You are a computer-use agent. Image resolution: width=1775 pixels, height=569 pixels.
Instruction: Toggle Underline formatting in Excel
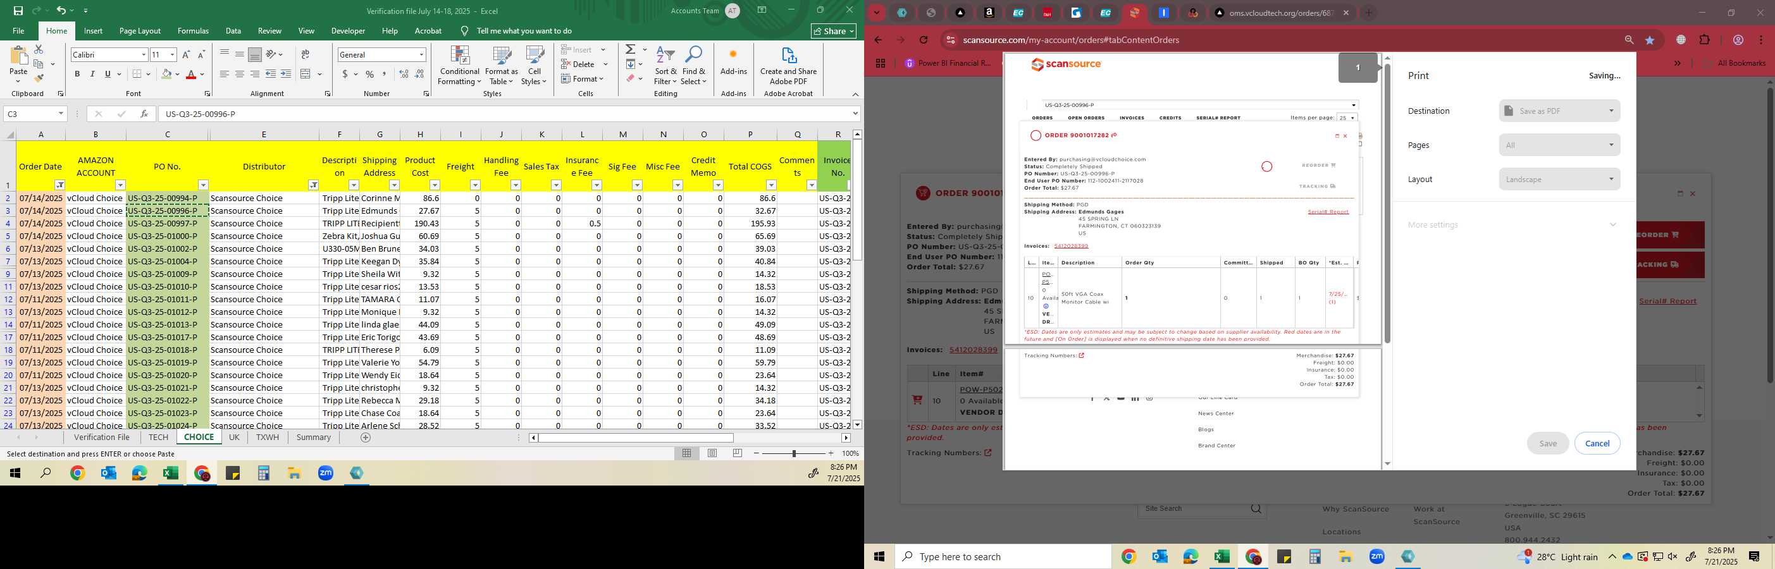(108, 74)
